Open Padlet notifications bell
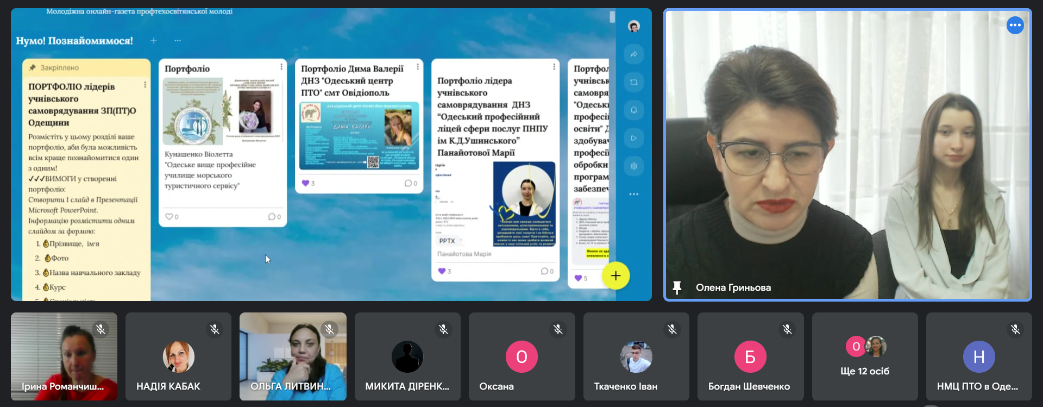This screenshot has height=407, width=1043. tap(633, 110)
